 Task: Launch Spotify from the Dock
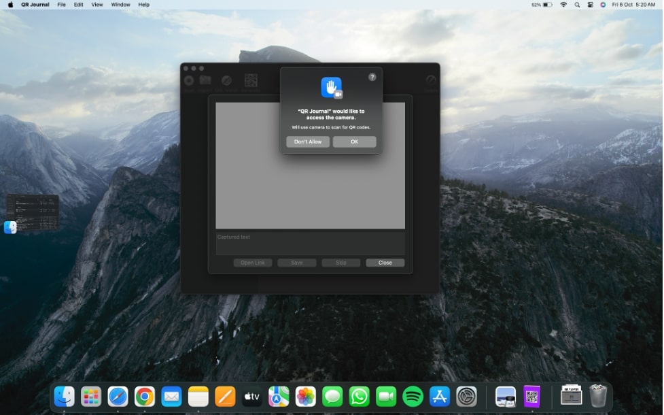point(413,396)
